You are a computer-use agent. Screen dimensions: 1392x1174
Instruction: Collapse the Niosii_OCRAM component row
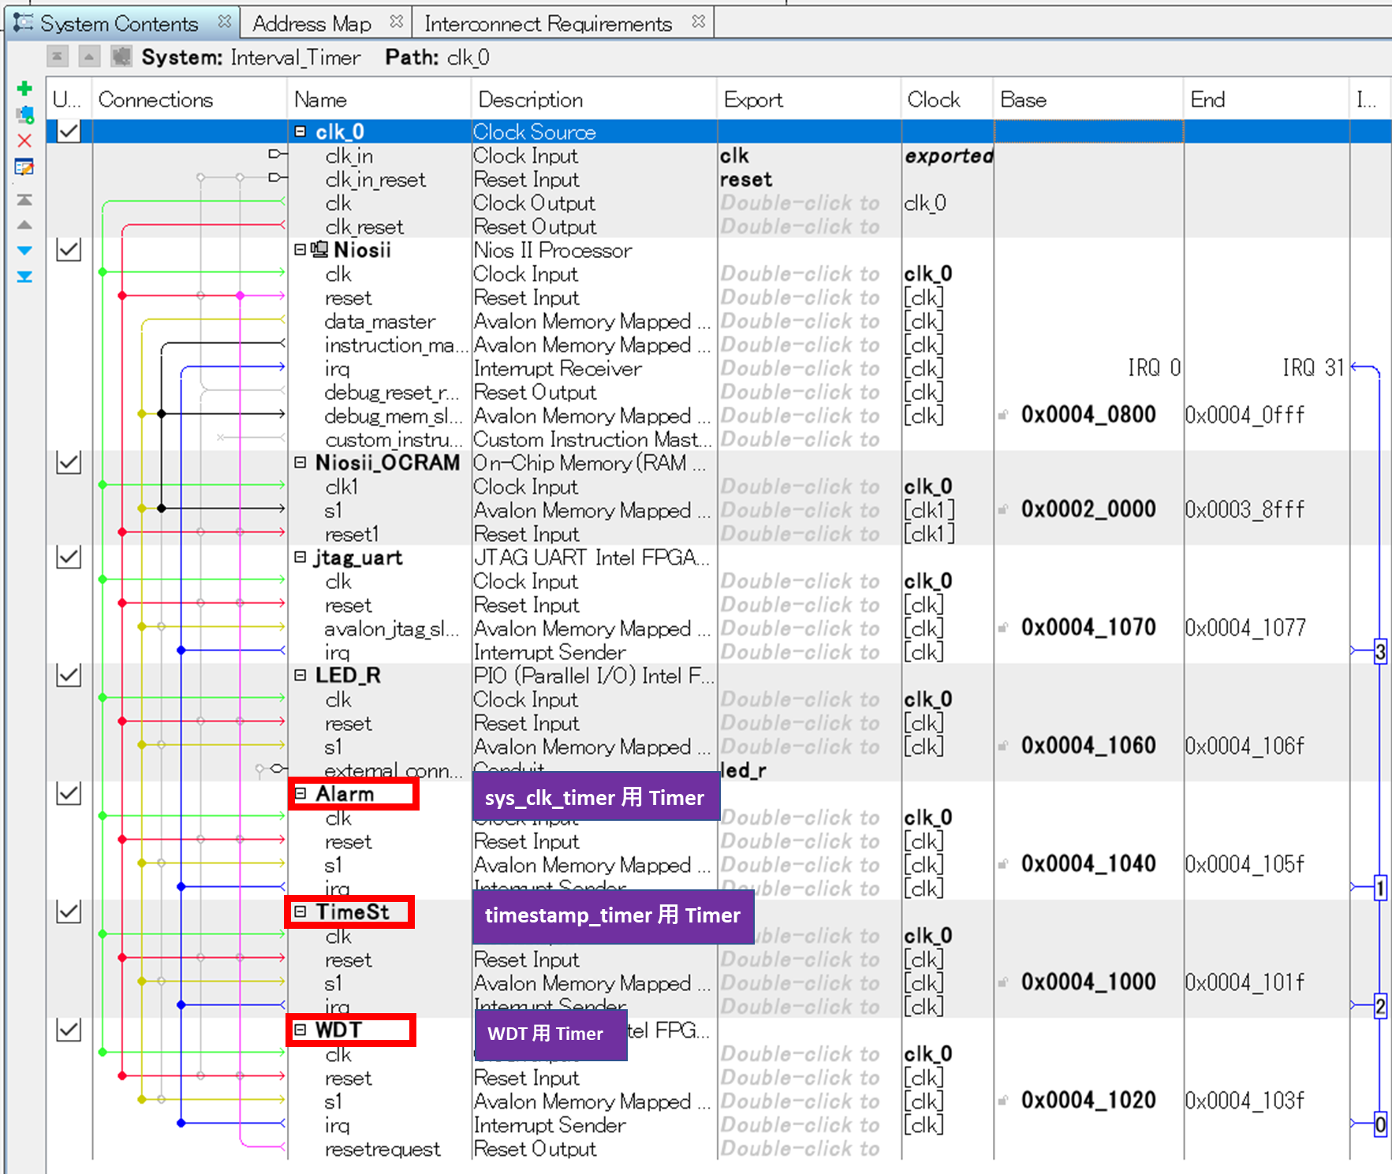click(300, 463)
